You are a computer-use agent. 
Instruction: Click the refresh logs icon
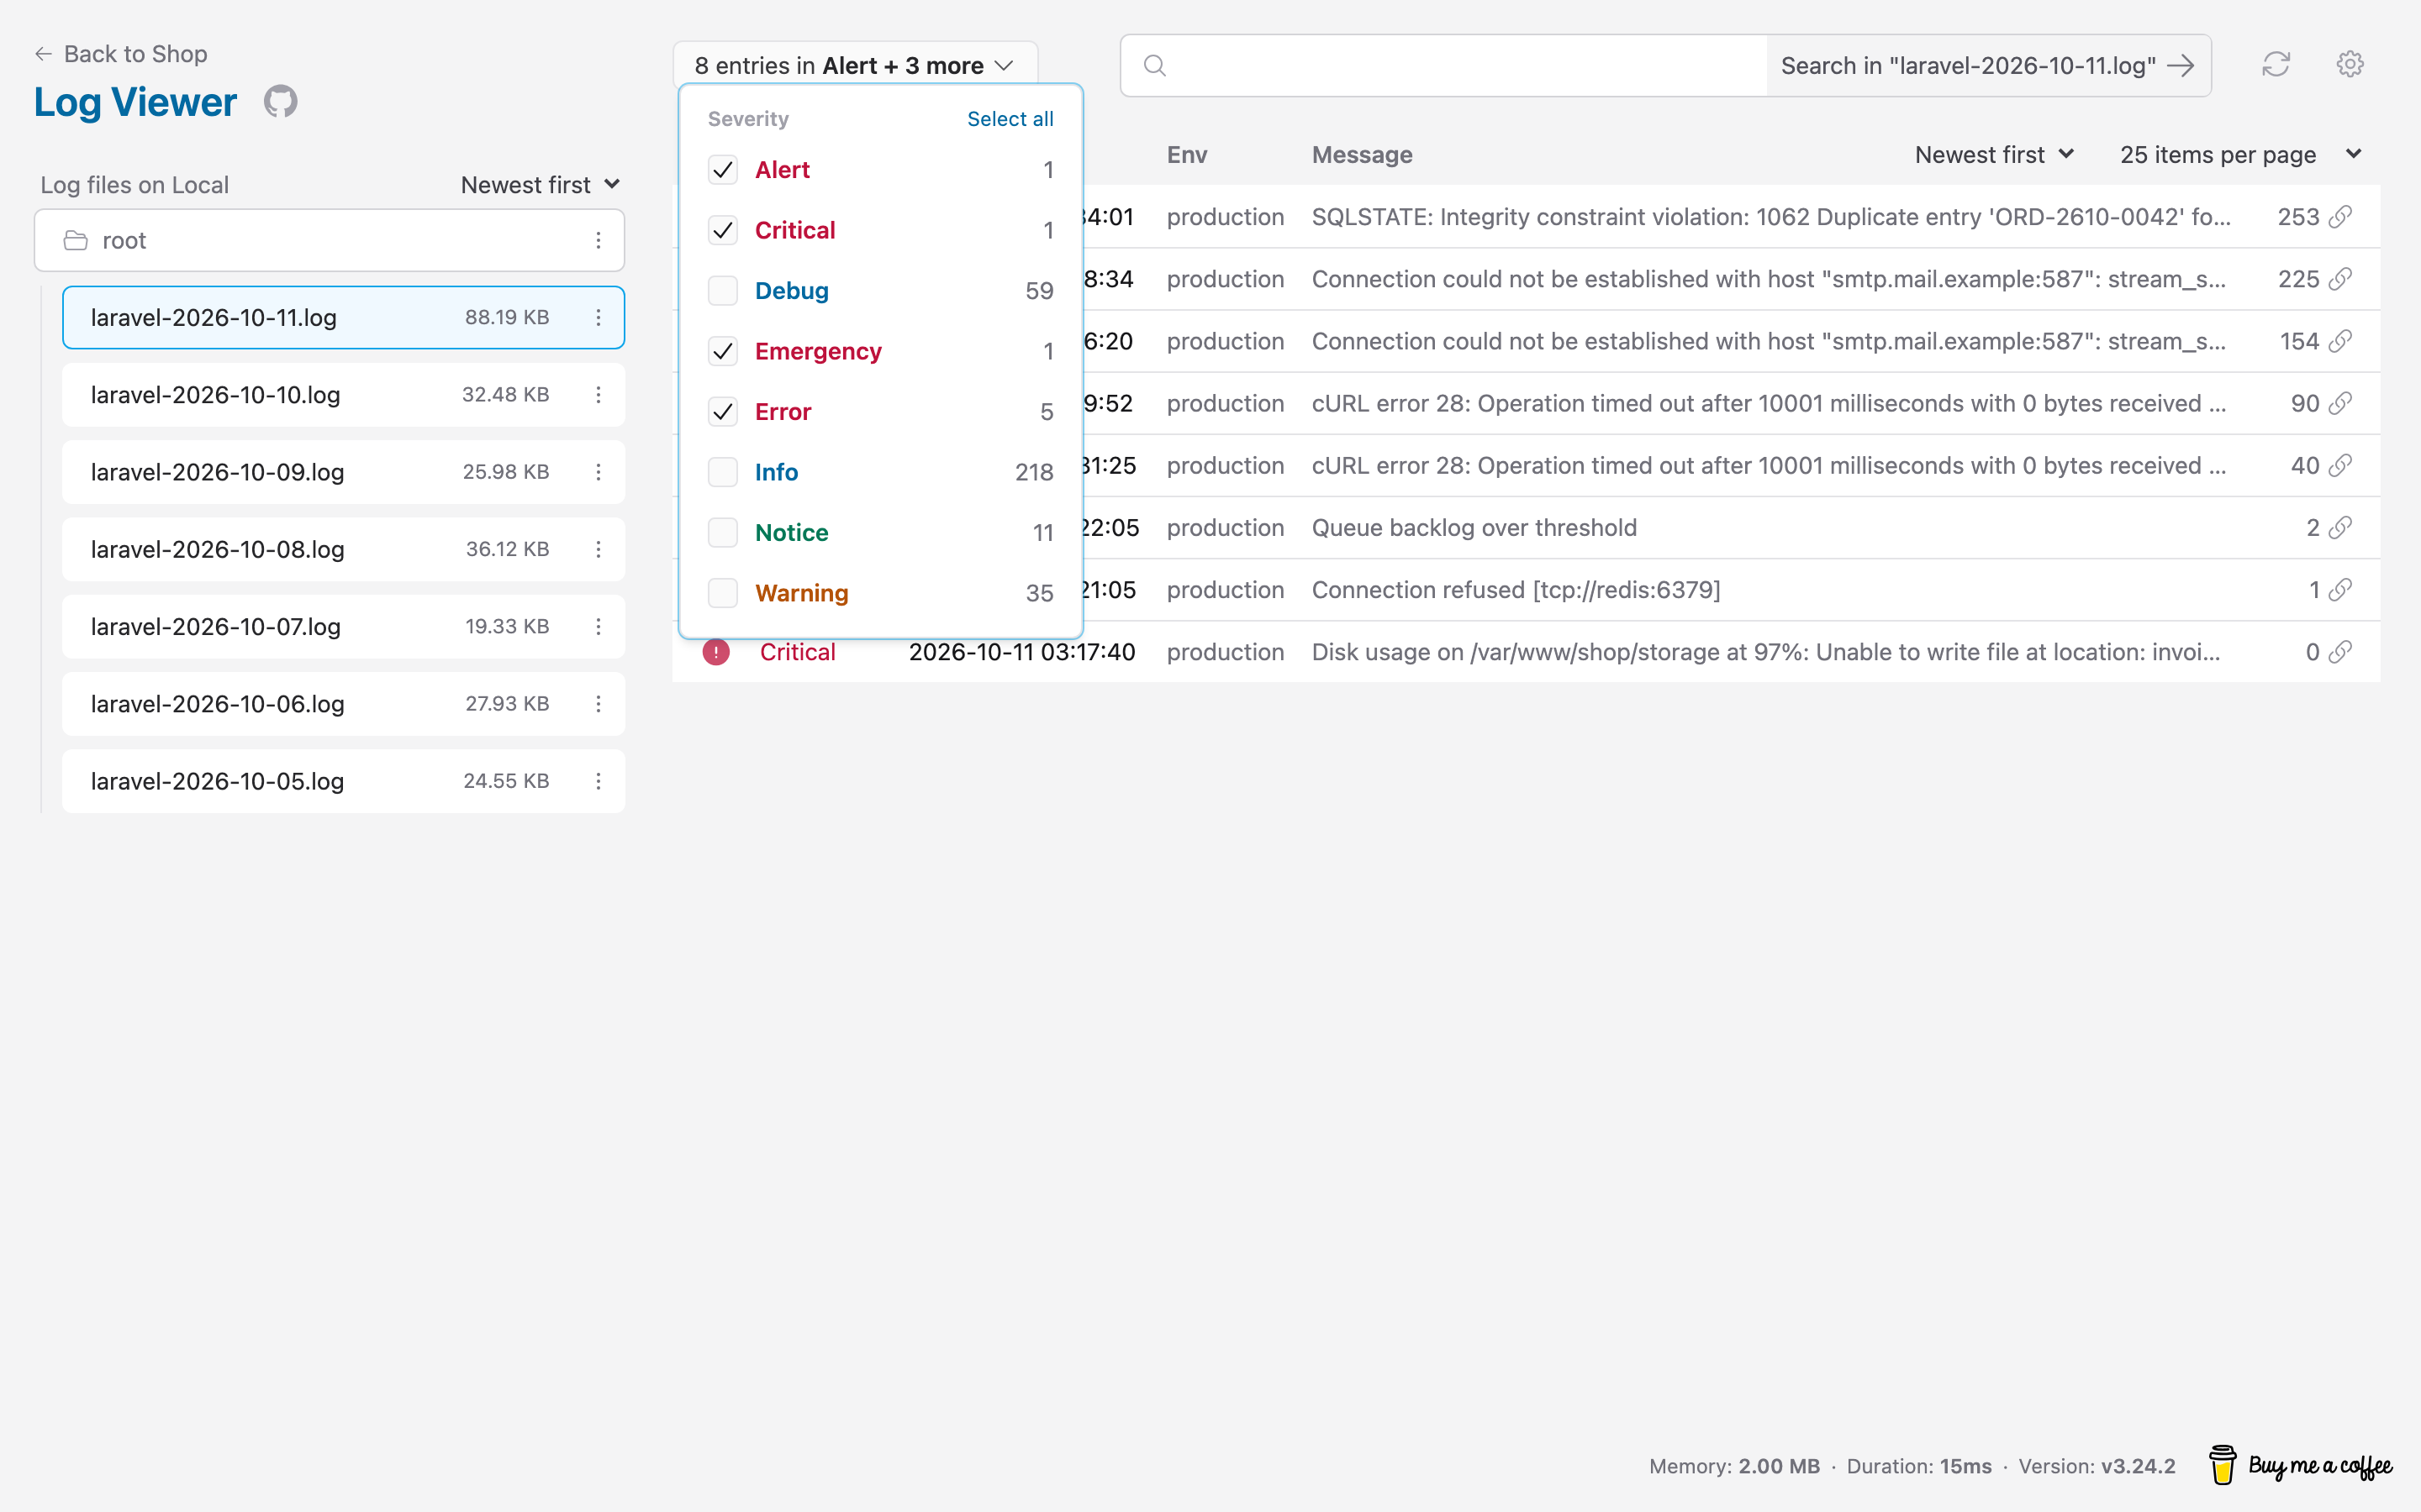(2276, 65)
